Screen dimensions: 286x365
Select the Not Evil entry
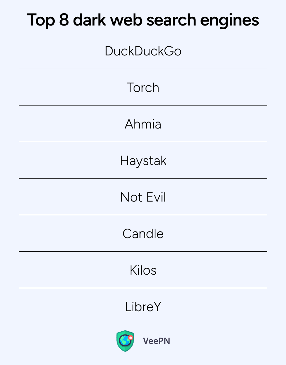pyautogui.click(x=143, y=197)
